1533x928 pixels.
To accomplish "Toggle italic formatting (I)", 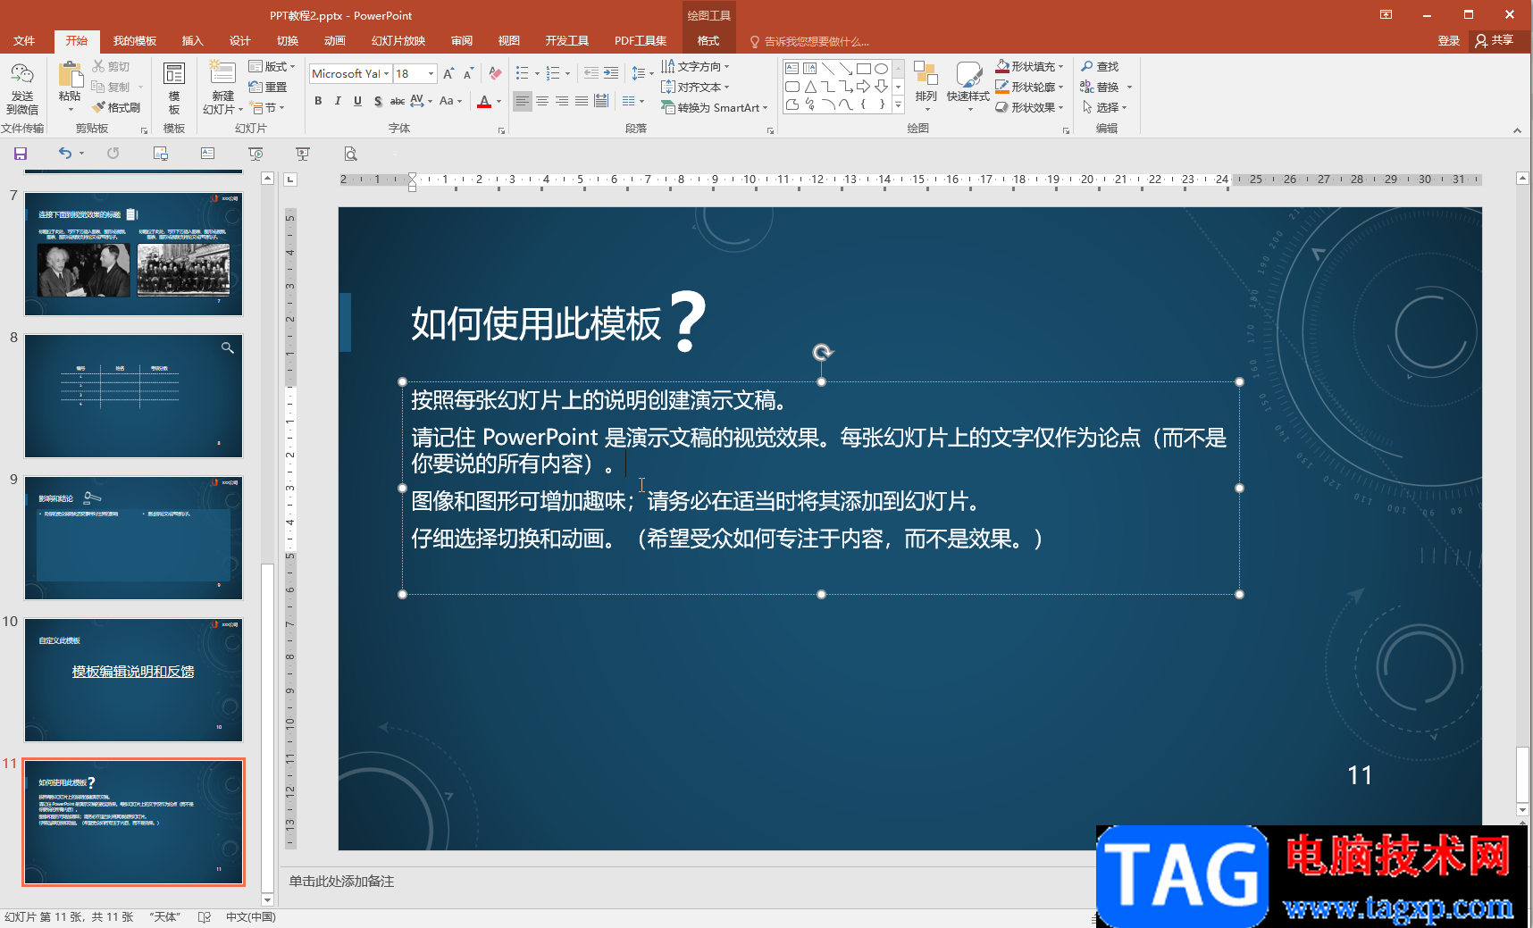I will click(x=338, y=101).
